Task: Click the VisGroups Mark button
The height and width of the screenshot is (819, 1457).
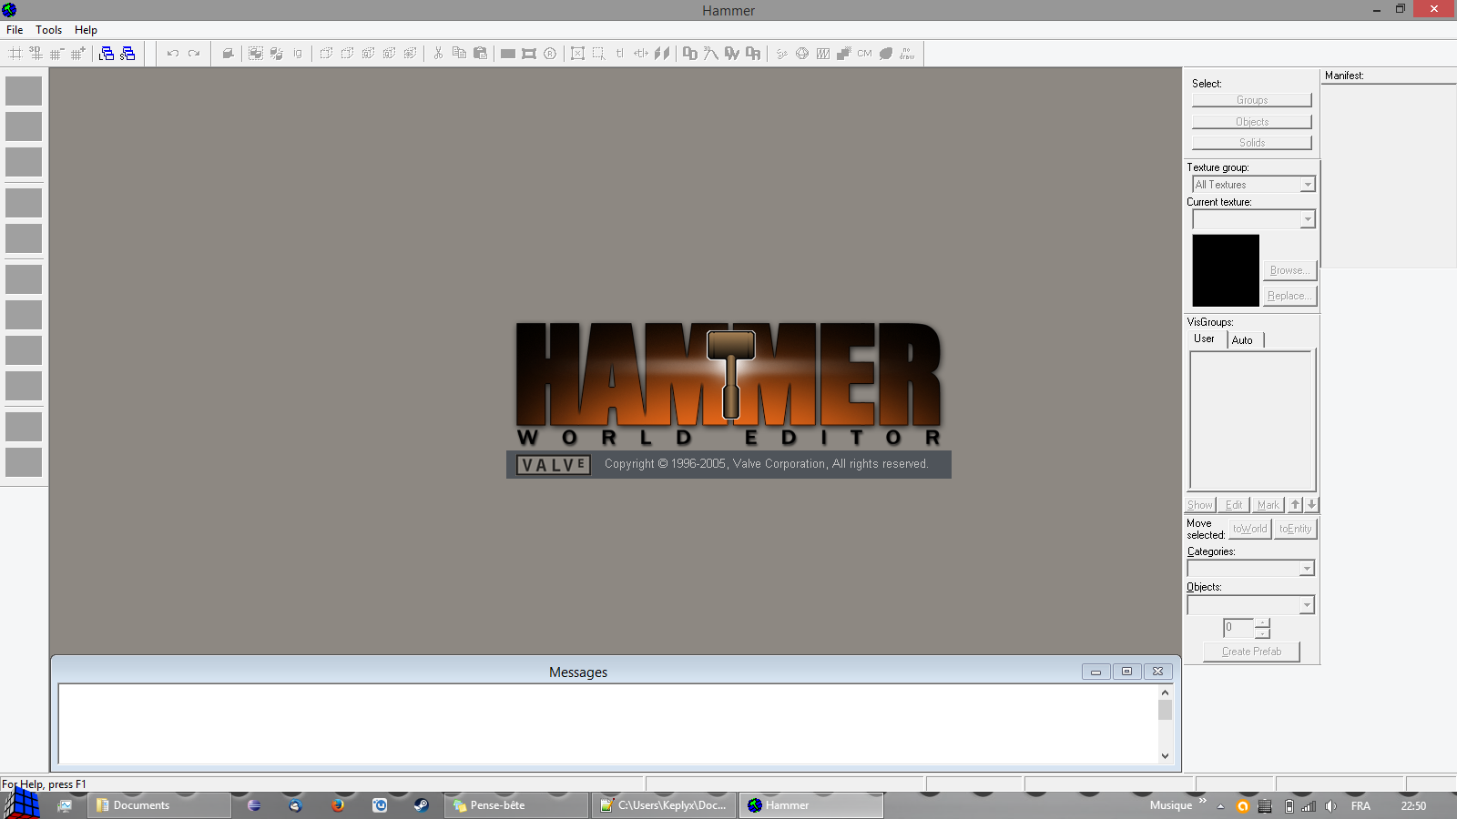Action: point(1269,505)
